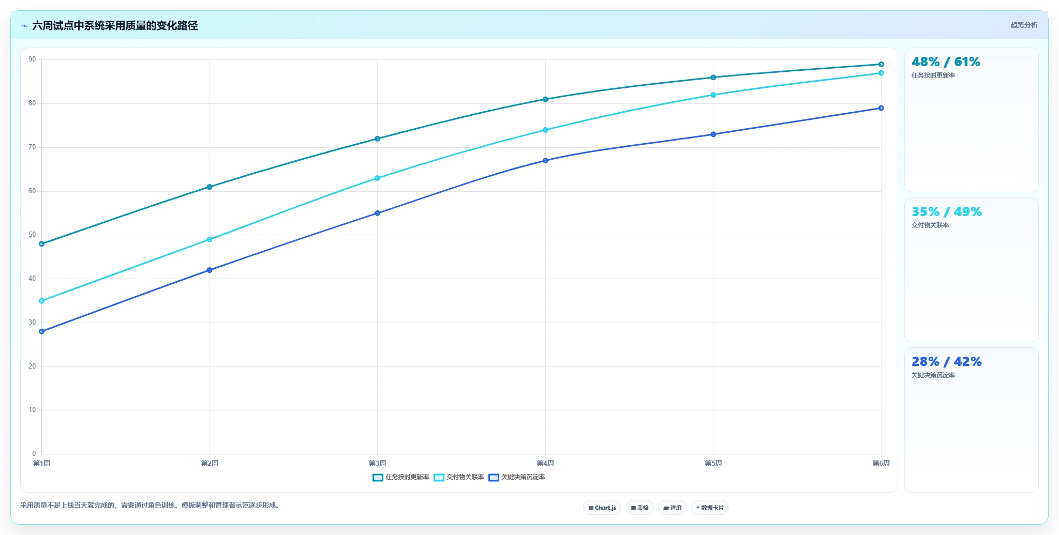Click the trend icon beside the panel title
Viewport: 1059px width, 535px height.
(24, 26)
